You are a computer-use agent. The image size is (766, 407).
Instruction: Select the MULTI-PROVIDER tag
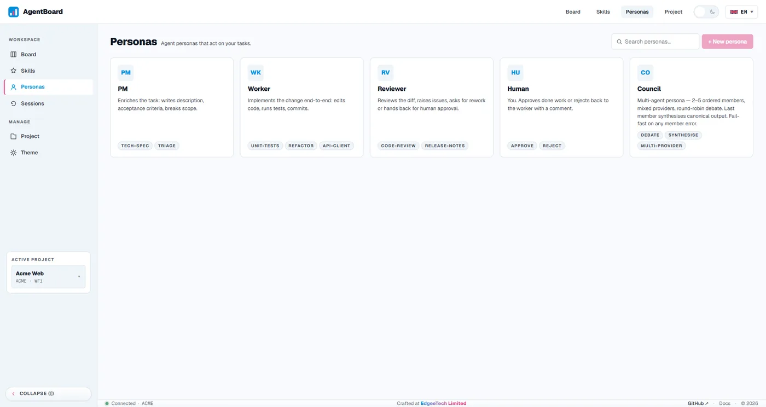[661, 146]
